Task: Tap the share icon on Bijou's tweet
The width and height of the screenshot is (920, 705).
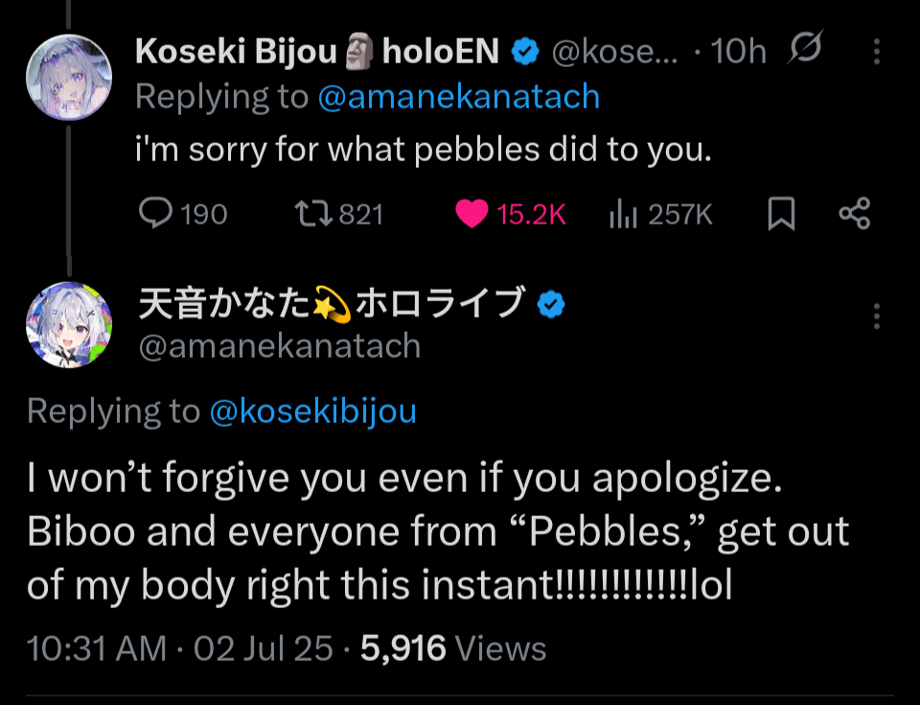Action: coord(854,213)
